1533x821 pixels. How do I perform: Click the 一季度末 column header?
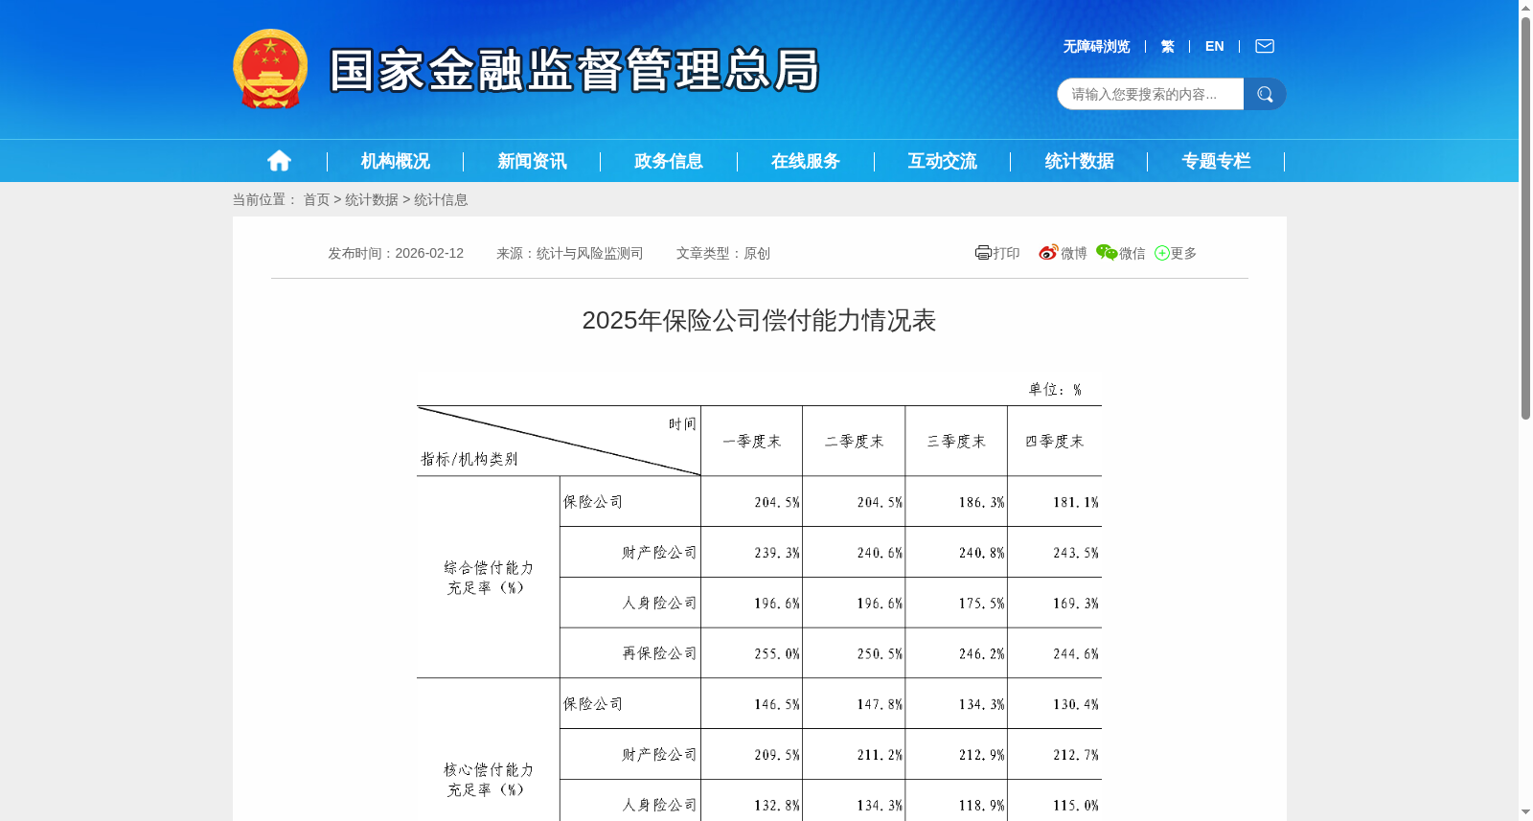click(752, 442)
